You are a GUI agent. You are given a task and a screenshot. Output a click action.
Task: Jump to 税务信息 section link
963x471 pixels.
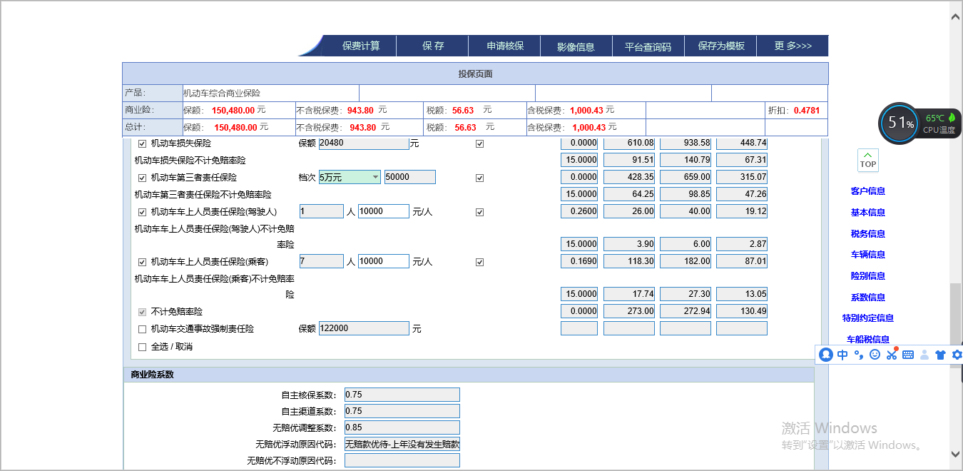coord(867,234)
